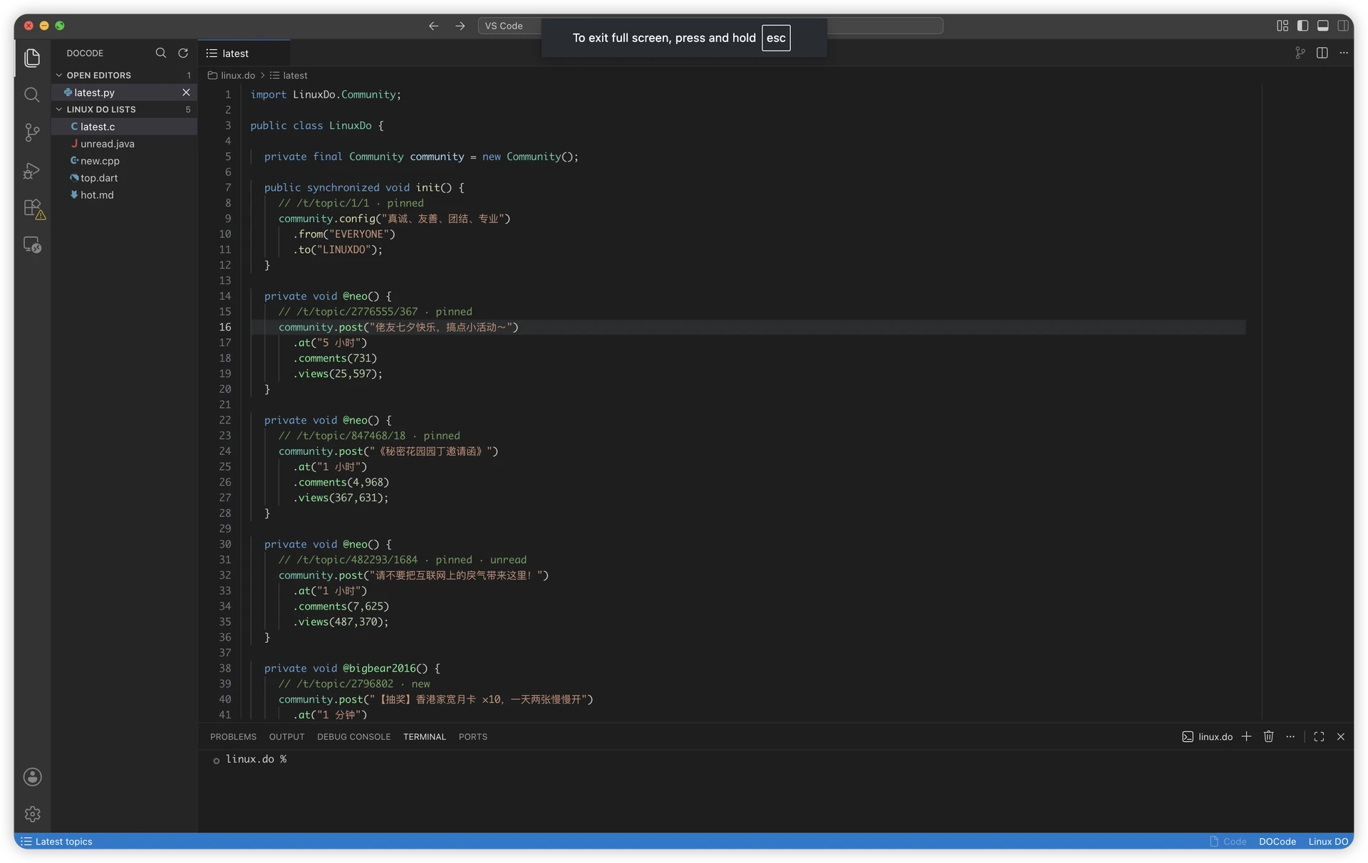Screen dimensions: 1368x863
Task: Open source control changes icon in editor toolbar
Action: (1300, 53)
